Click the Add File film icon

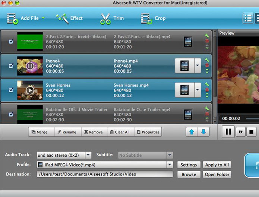click(x=13, y=19)
